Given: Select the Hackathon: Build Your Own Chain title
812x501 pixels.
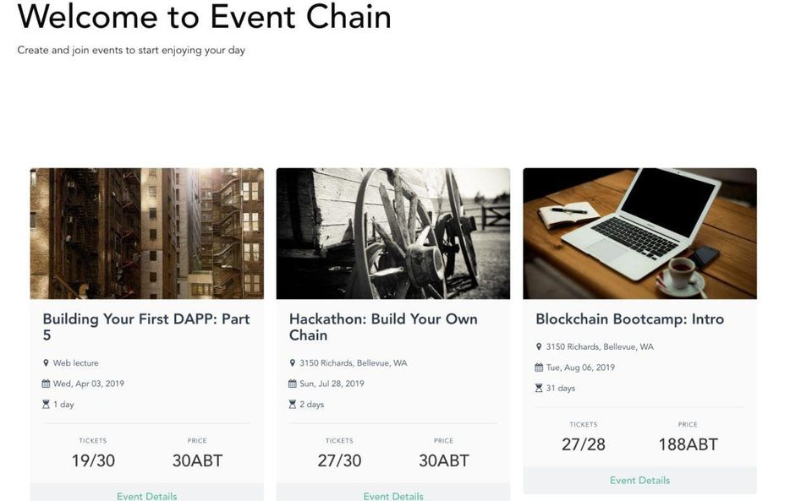Looking at the screenshot, I should pos(383,327).
